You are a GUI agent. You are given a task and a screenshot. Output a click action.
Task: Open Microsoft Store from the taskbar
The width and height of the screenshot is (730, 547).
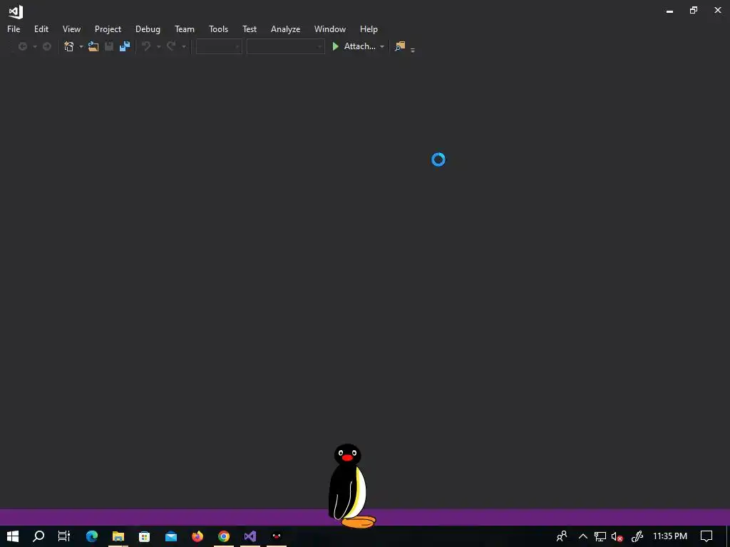[x=144, y=536]
